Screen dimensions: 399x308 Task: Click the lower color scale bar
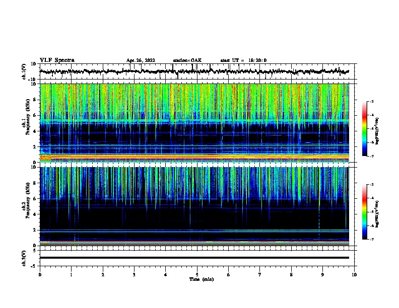(364, 212)
